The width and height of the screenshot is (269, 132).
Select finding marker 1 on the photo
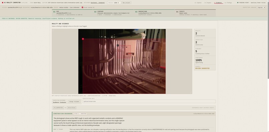[83, 39]
